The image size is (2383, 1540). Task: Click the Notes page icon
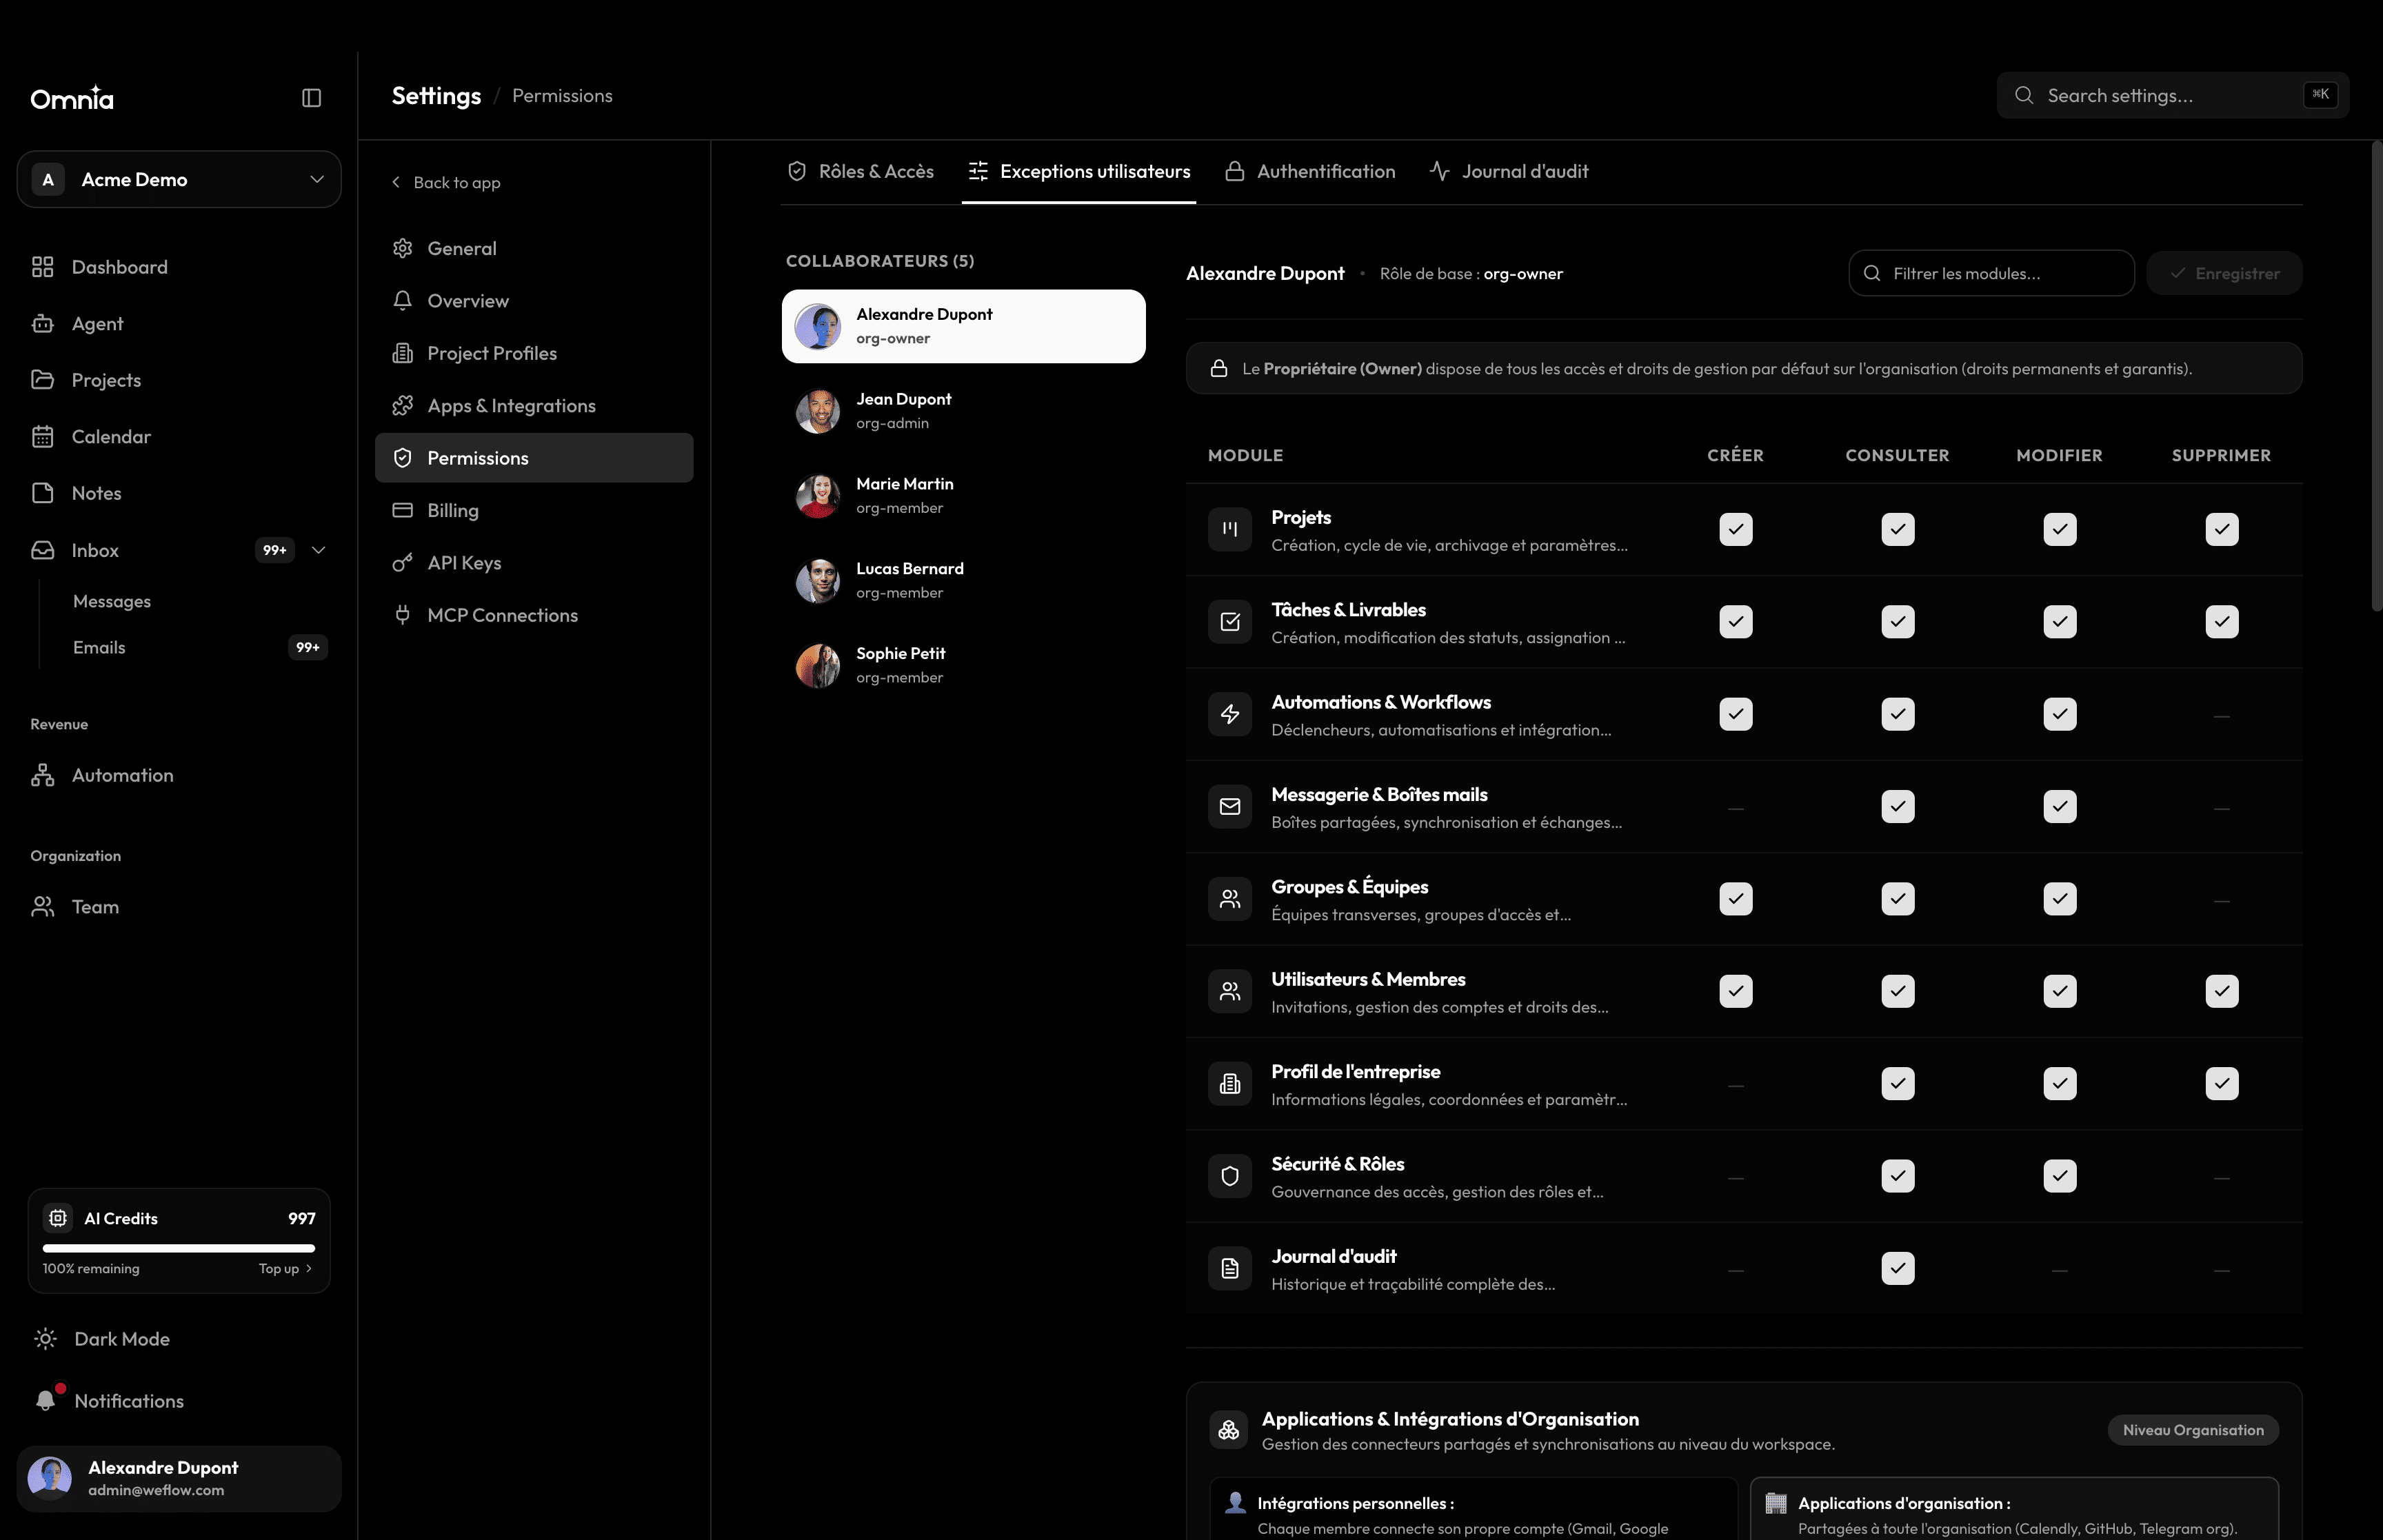pyautogui.click(x=42, y=493)
